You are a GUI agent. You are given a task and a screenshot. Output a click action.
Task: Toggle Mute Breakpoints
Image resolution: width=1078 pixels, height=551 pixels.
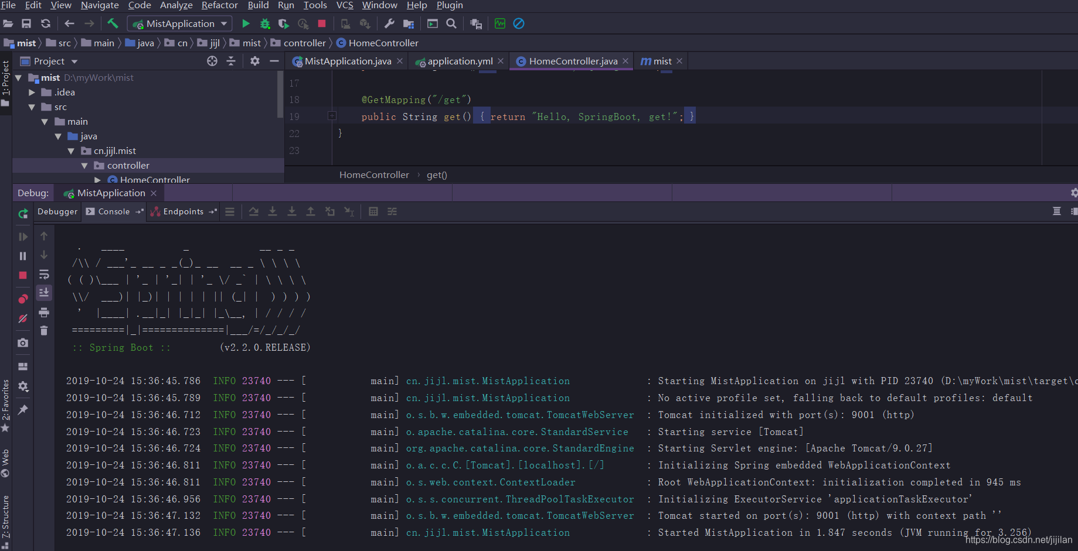pos(23,319)
